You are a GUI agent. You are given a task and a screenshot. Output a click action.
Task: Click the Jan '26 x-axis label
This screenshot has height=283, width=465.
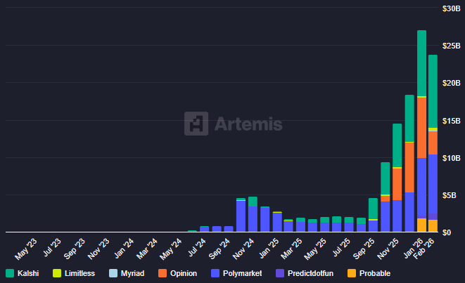[413, 248]
